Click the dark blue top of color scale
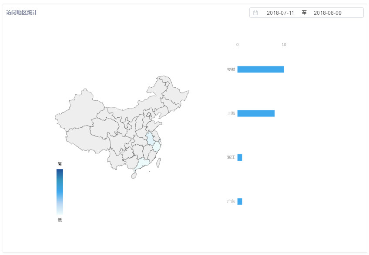Screen dimensions: 369x255 (60, 171)
